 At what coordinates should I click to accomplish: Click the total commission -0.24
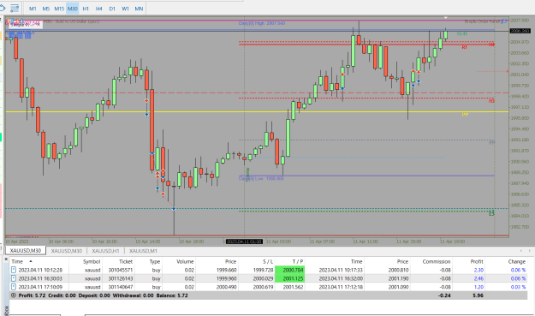444,295
